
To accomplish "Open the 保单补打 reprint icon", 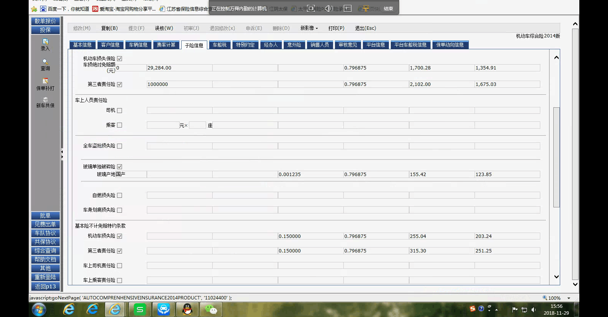I will [x=46, y=81].
